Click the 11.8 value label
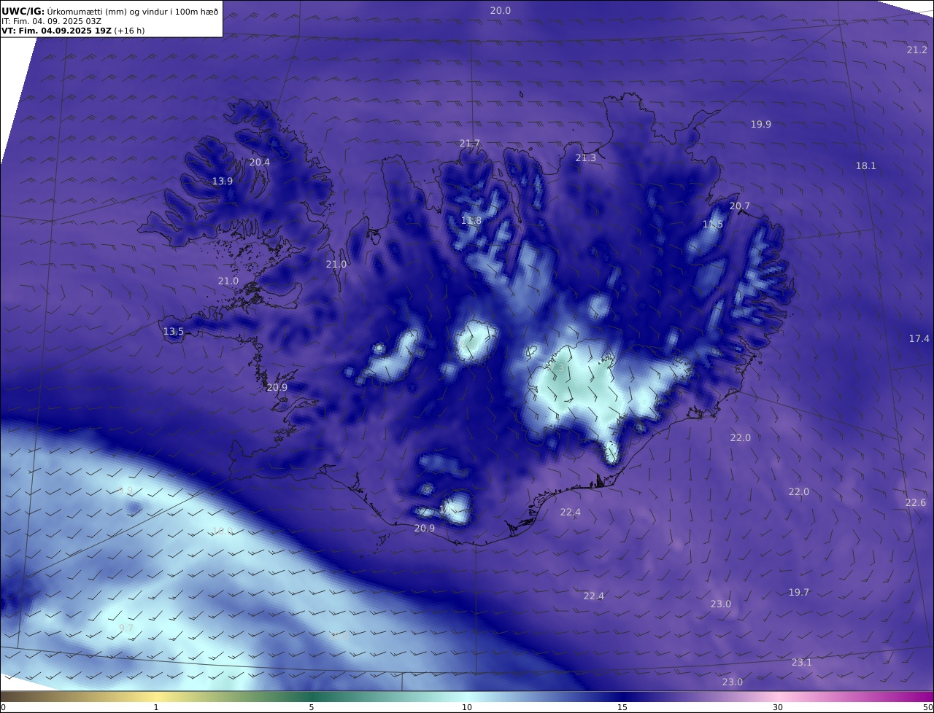This screenshot has height=713, width=934. pyautogui.click(x=471, y=221)
